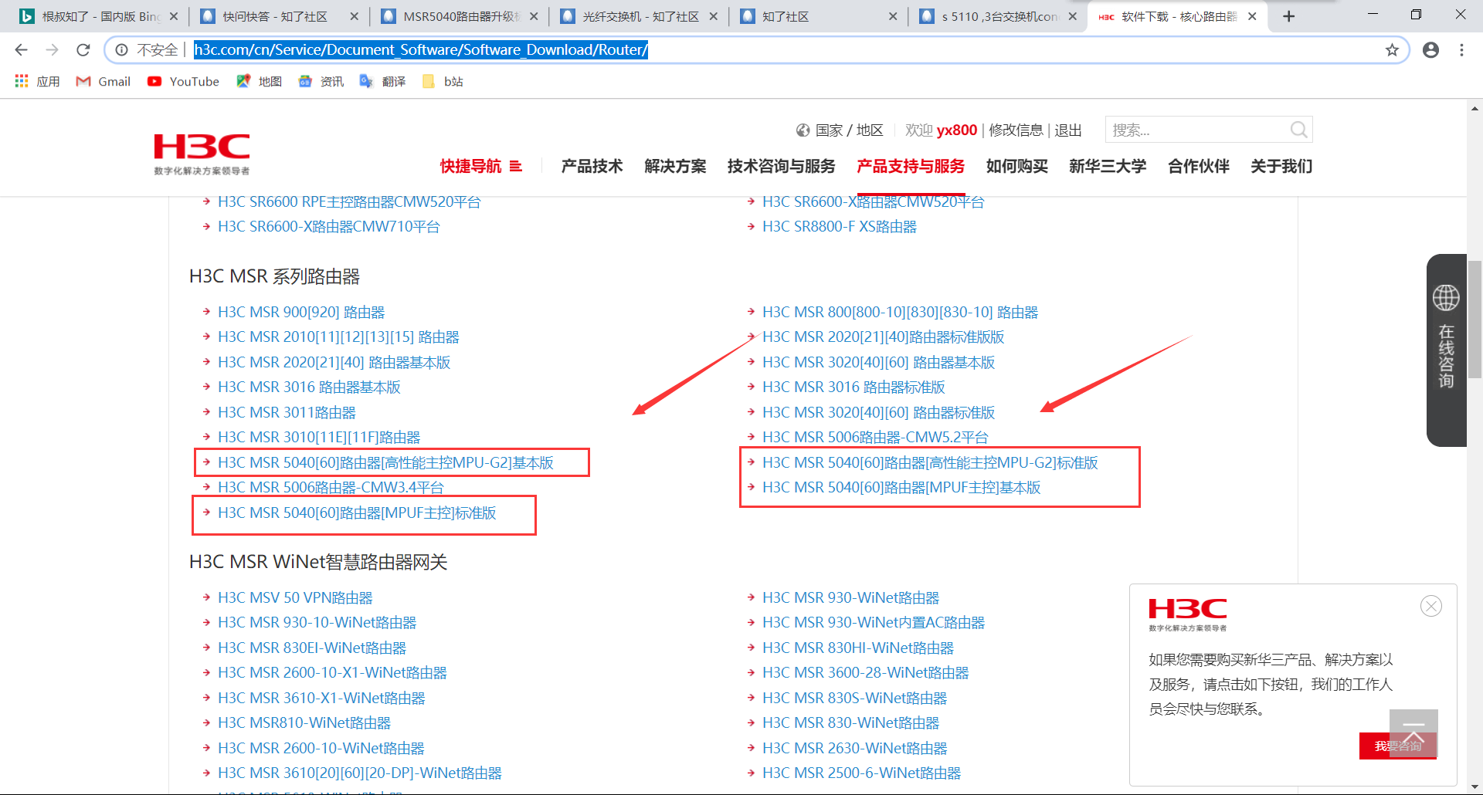Open H3C MSR 2630-WiNet路由器 link
Viewport: 1483px width, 795px height.
854,749
